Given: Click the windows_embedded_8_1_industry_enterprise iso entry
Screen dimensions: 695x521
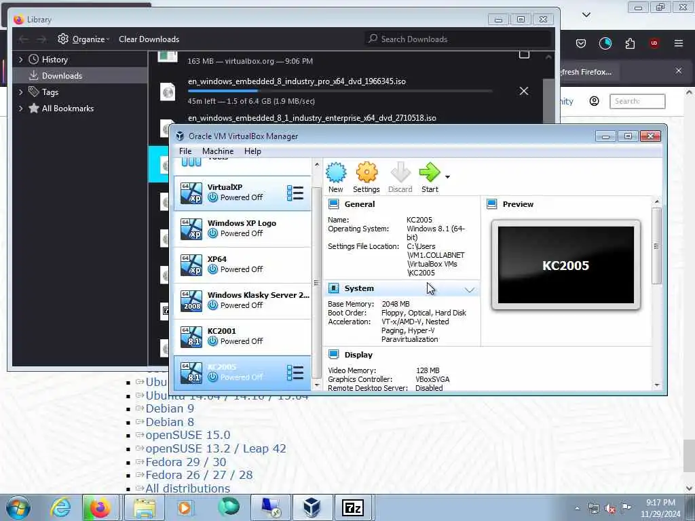Looking at the screenshot, I should (x=312, y=118).
